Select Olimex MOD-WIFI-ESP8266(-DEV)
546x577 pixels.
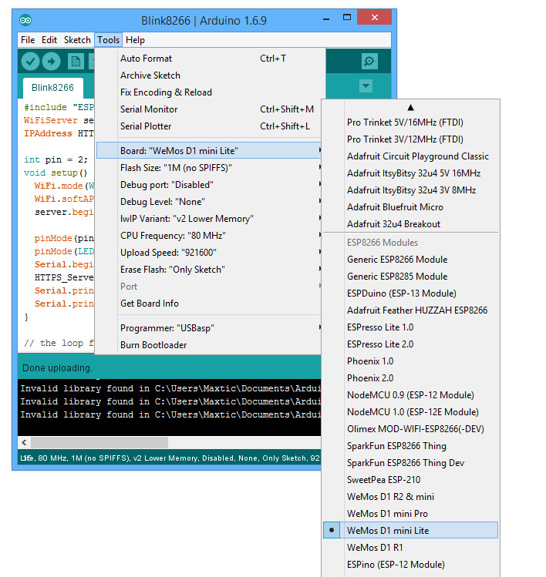(x=410, y=428)
